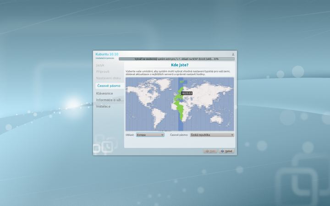This screenshot has height=206, width=330.
Task: Select the Připravit step in sidebar
Action: coord(103,72)
